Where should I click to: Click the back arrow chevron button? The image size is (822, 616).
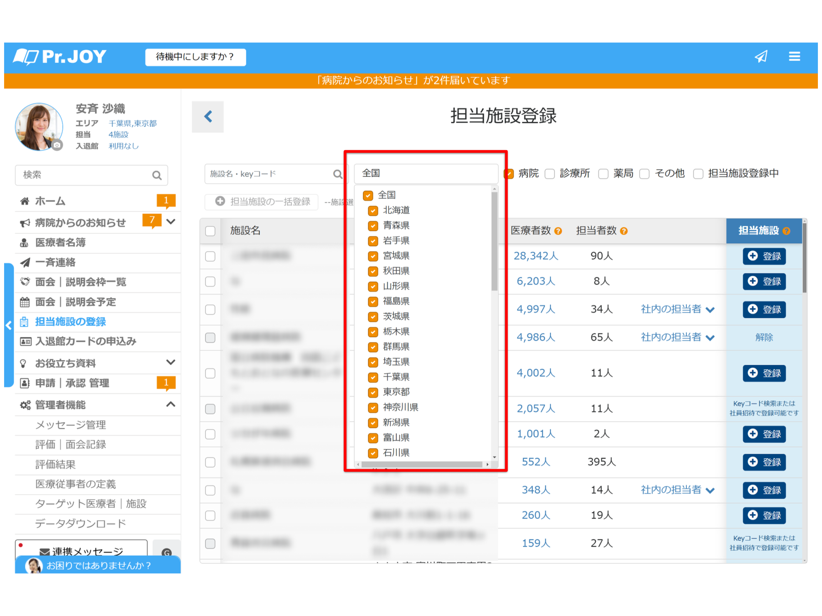coord(208,117)
